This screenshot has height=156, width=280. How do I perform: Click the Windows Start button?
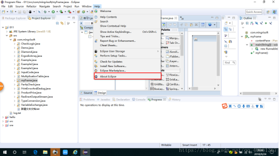pos(5,152)
